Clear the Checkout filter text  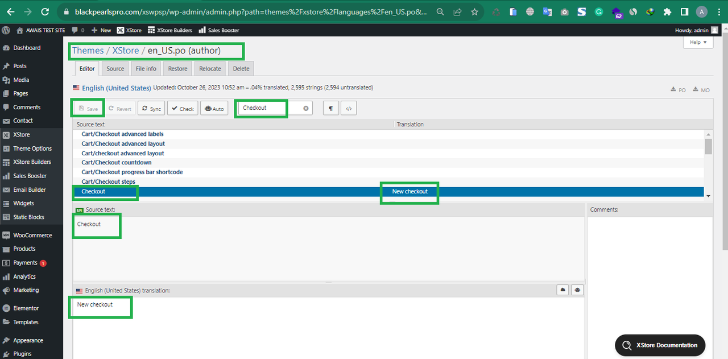305,108
